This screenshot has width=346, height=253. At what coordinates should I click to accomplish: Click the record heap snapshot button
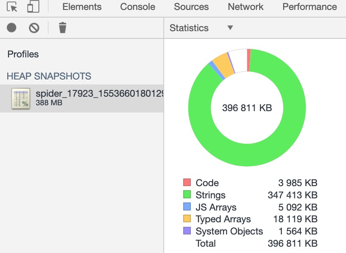click(x=11, y=28)
